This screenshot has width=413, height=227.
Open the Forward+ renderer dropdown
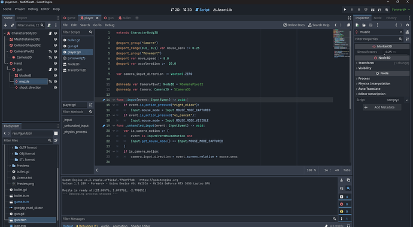[401, 10]
